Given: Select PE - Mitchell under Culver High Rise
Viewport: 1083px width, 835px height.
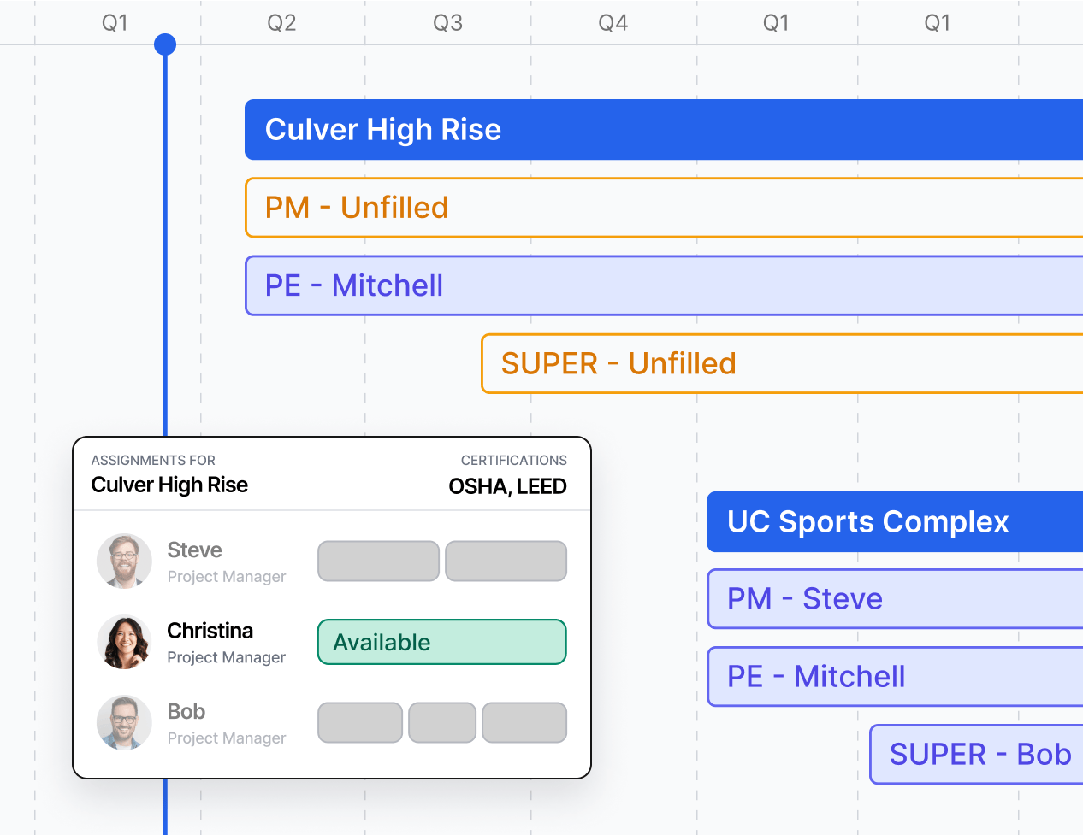Looking at the screenshot, I should [x=663, y=285].
